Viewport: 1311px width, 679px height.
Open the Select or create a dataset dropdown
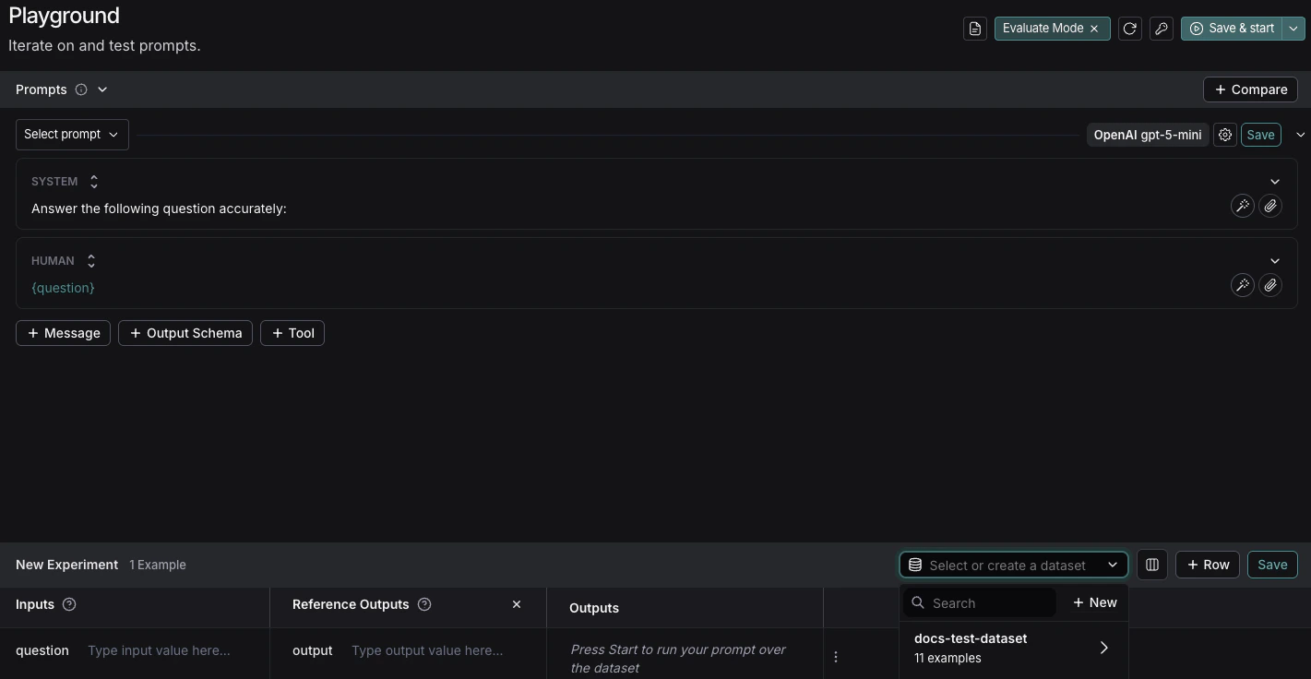pyautogui.click(x=1013, y=565)
